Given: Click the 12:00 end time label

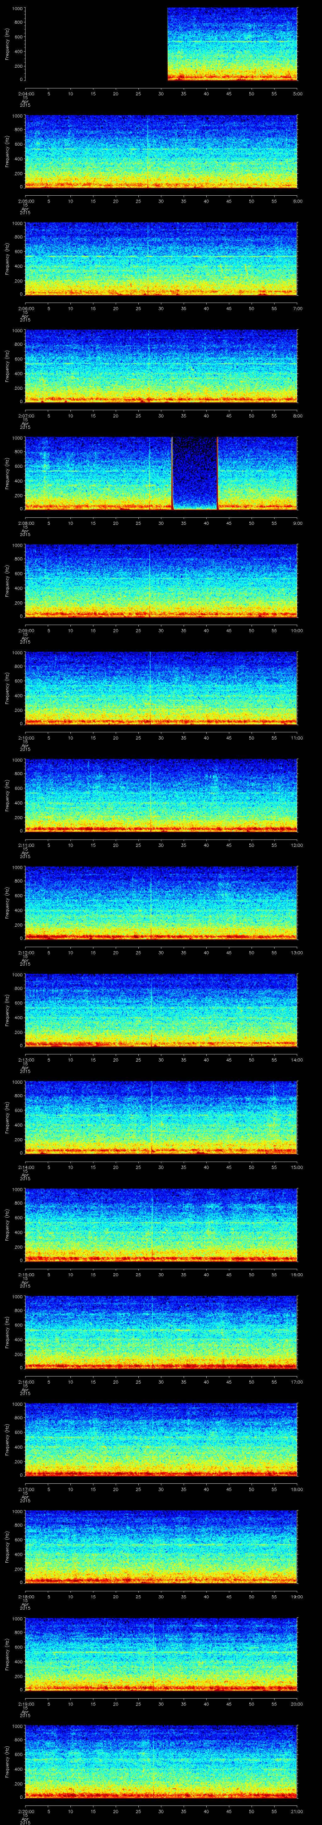Looking at the screenshot, I should click(x=297, y=845).
